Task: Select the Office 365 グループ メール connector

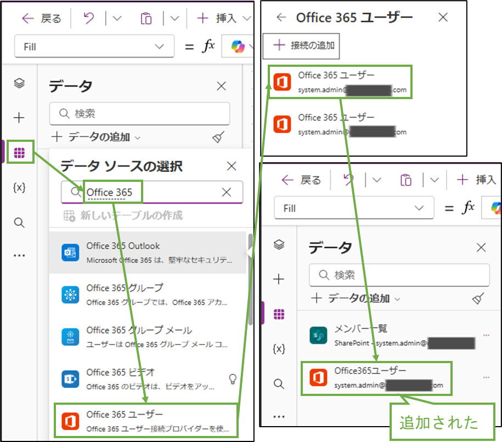Action: coord(148,337)
